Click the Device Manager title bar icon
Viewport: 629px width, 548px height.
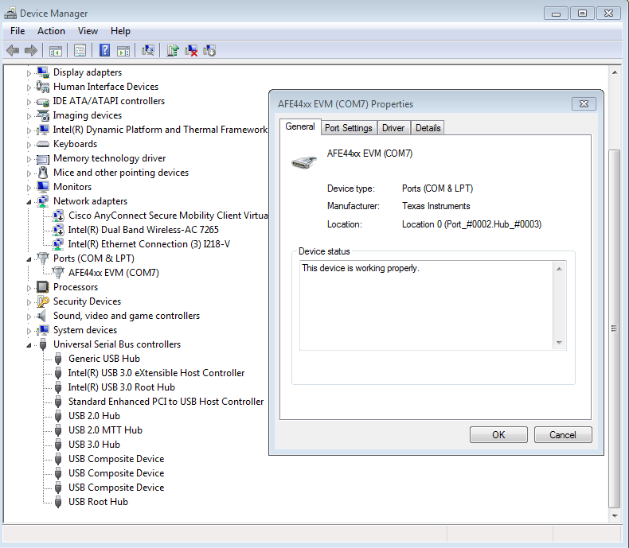[x=10, y=14]
